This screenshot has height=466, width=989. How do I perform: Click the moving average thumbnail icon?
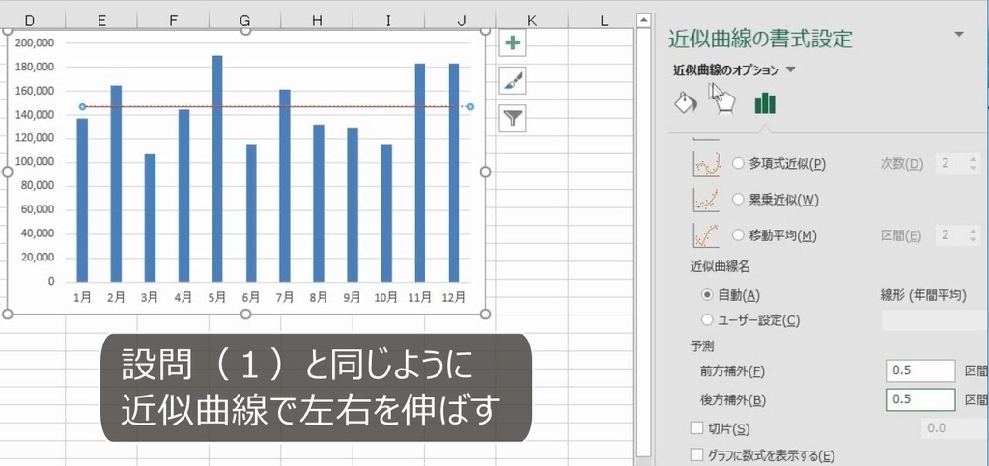706,235
